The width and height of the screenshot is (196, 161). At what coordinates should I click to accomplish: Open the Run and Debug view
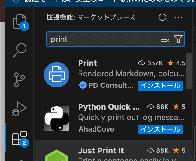click(19, 109)
